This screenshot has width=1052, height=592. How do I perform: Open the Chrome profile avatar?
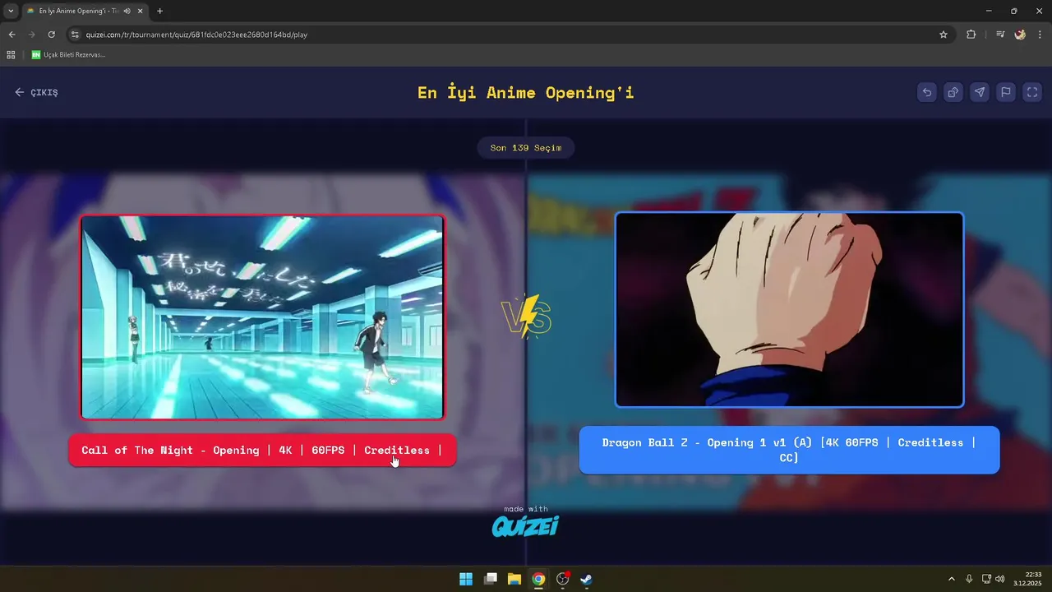coord(1020,35)
